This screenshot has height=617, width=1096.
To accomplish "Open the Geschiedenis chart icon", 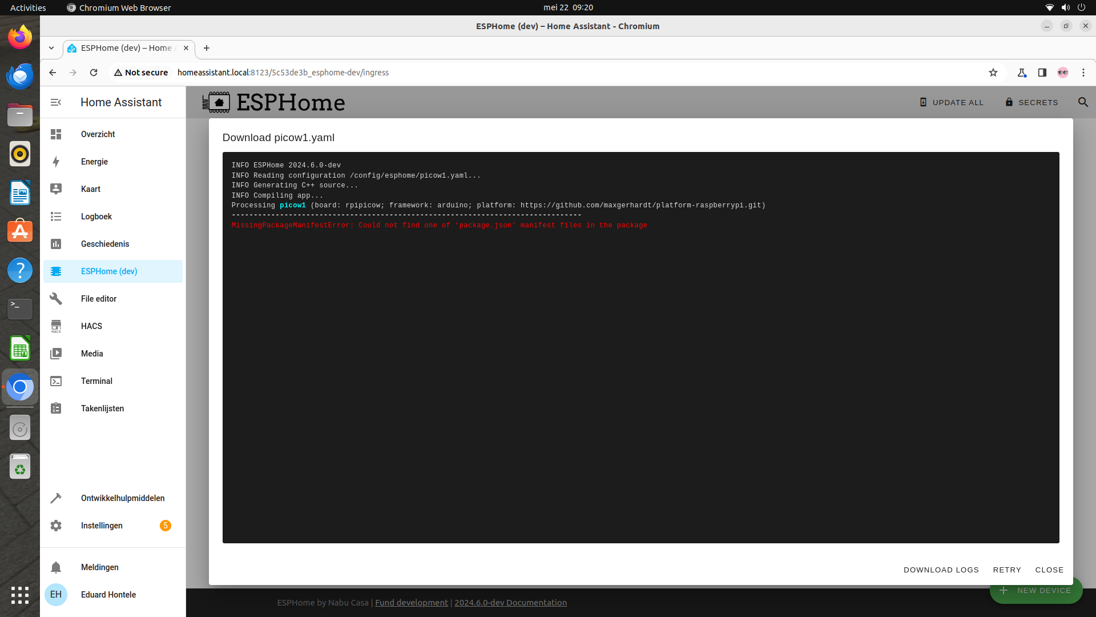I will point(56,244).
